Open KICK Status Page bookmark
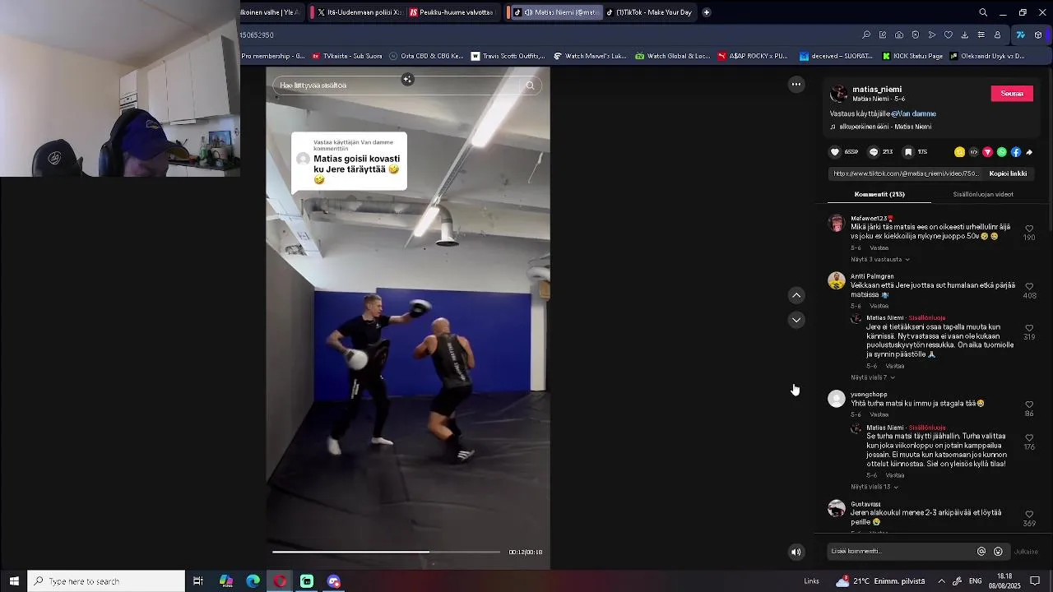1053x592 pixels. coord(912,56)
